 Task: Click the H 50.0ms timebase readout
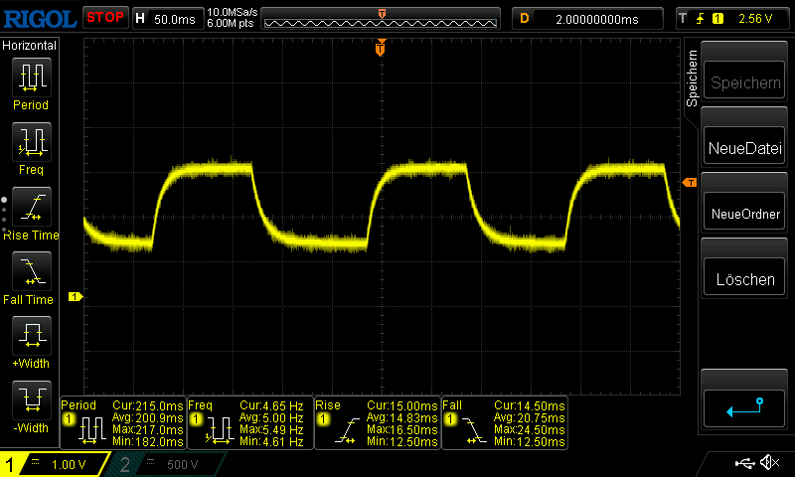click(x=168, y=19)
